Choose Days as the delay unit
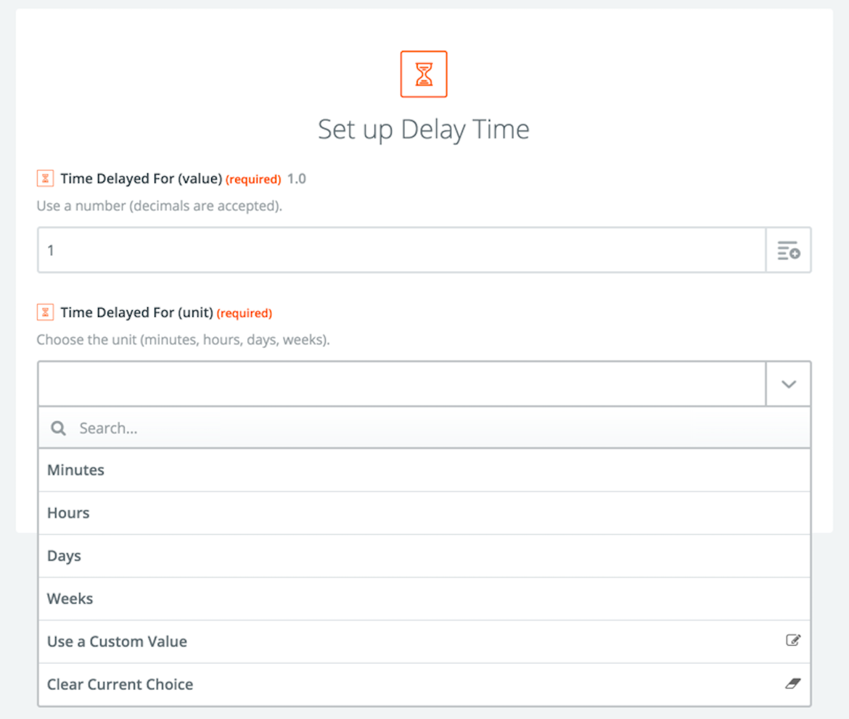Viewport: 849px width, 719px height. (x=424, y=556)
